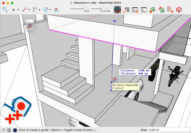Click the red cube question mark icon
Image resolution: width=191 pixels, height=133 pixels.
tap(179, 10)
